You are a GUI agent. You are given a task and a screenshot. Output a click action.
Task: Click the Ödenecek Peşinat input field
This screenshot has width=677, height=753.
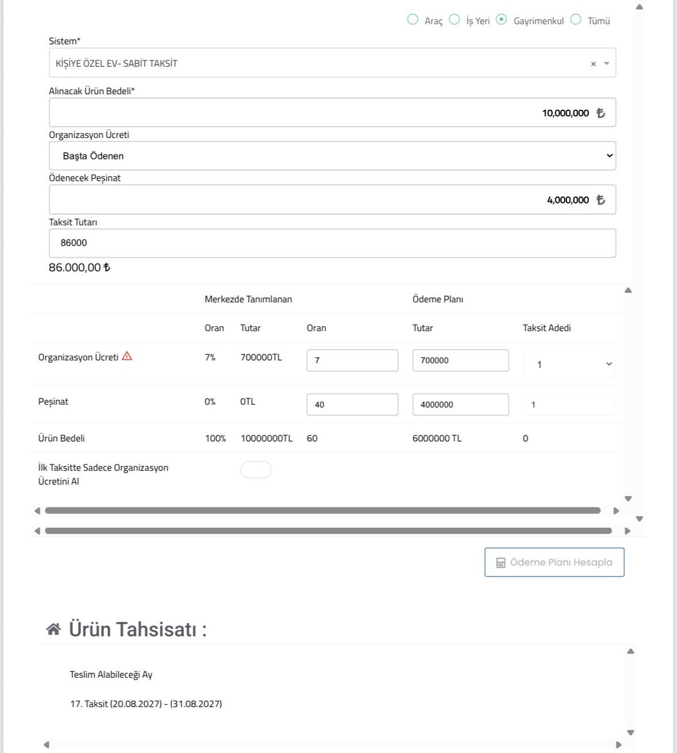(332, 200)
